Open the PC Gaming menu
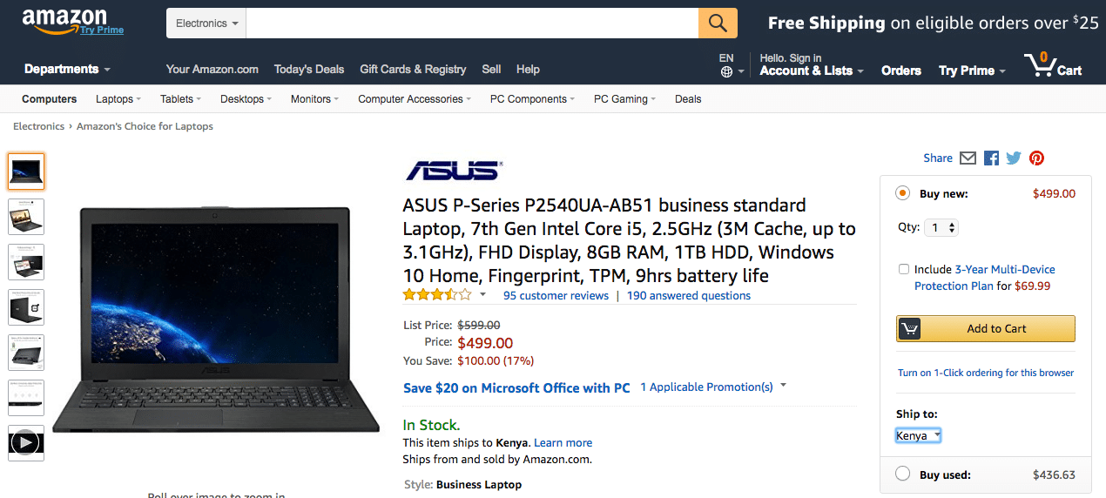Screen dimensions: 1106x498 coord(624,99)
